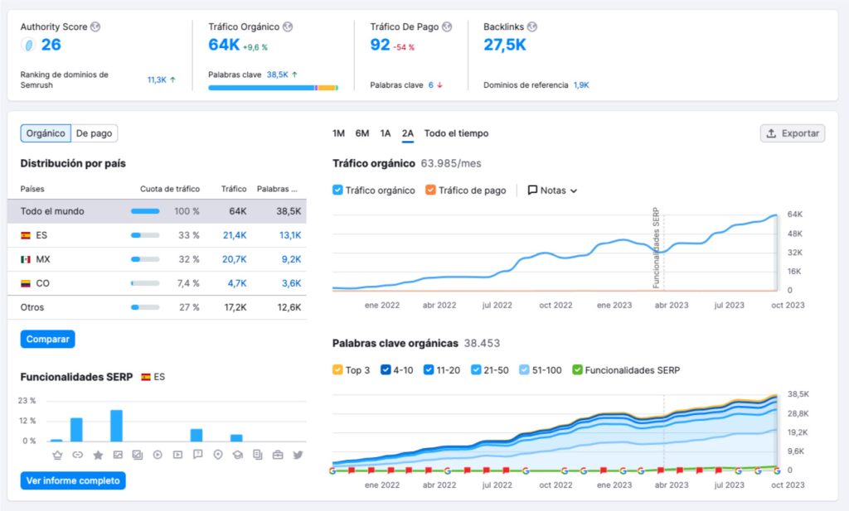This screenshot has width=849, height=511.
Task: Click the briefcase jobs SERP icon
Action: 278,456
